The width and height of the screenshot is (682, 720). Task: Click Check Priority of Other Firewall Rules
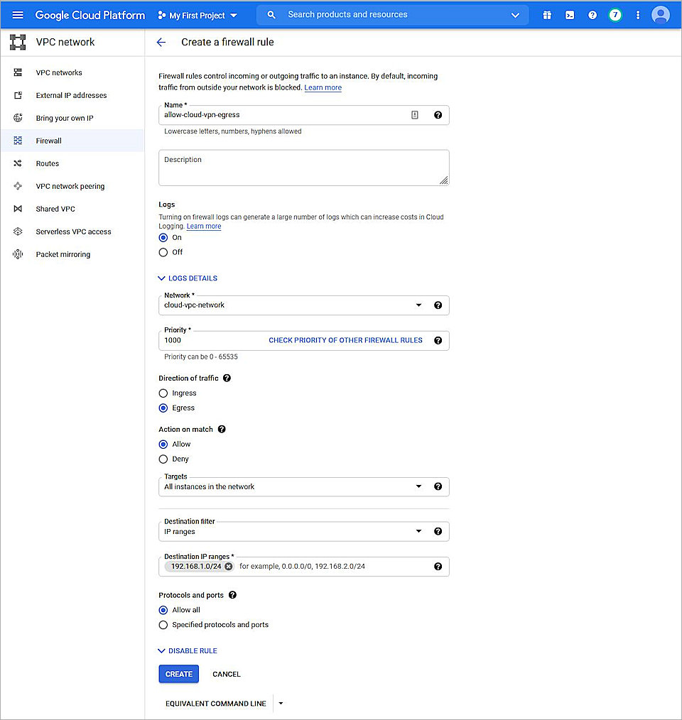[345, 340]
